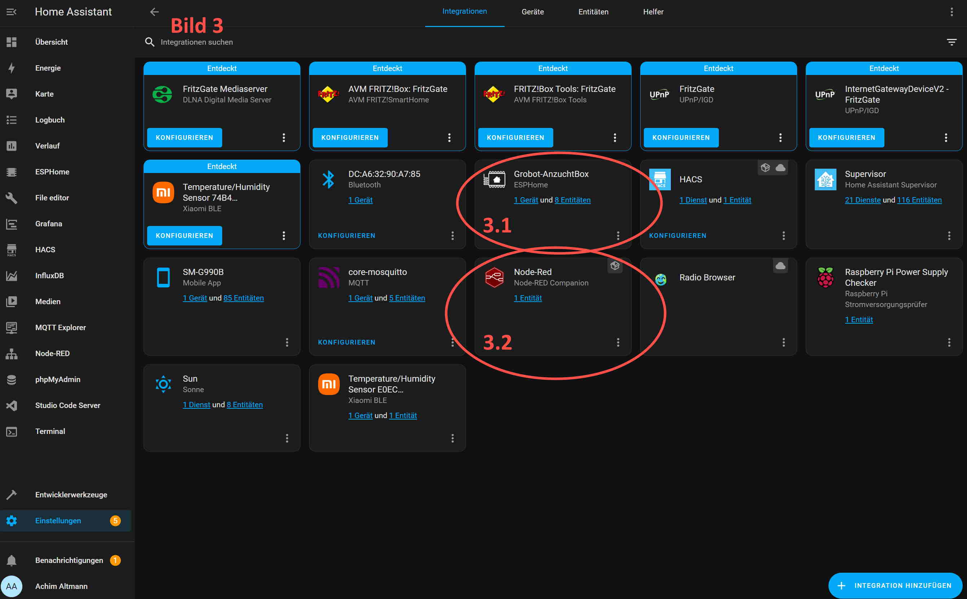Click the Integrationen suchen search field
Viewport: 967px width, 599px height.
pos(197,41)
